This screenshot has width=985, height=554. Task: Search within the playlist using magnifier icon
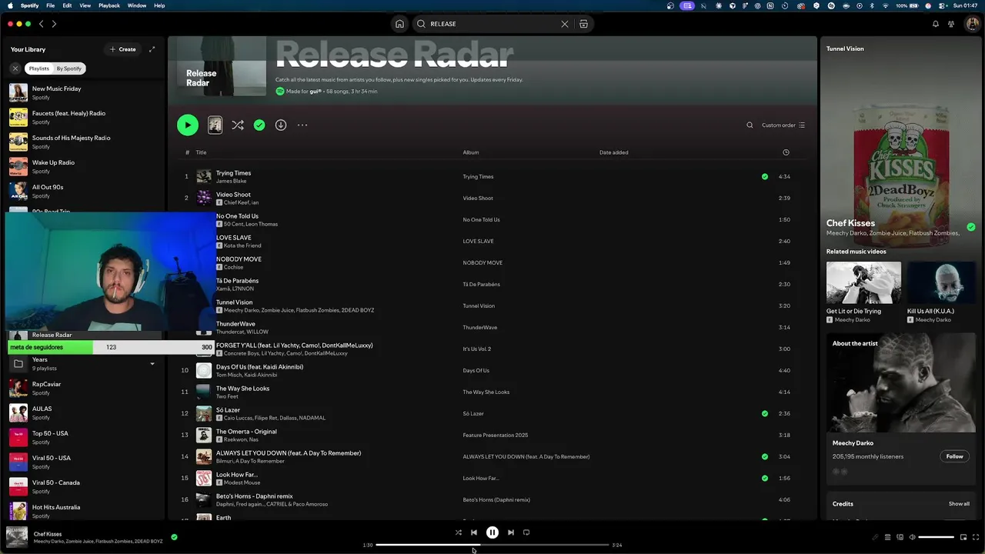[750, 125]
